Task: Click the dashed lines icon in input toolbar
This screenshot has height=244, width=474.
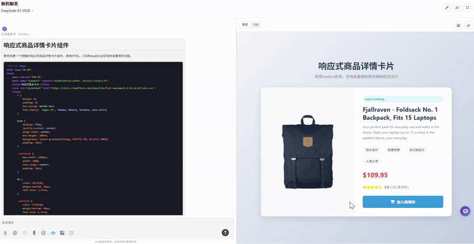Action: [x=72, y=233]
